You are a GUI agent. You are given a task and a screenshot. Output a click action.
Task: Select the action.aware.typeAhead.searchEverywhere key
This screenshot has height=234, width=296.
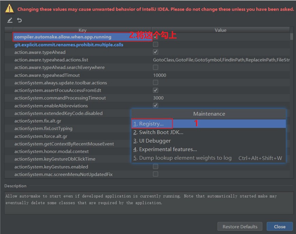(60, 68)
